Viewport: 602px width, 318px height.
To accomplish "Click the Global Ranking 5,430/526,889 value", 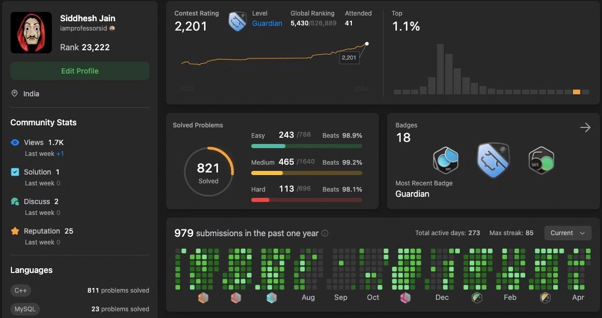I will 313,23.
